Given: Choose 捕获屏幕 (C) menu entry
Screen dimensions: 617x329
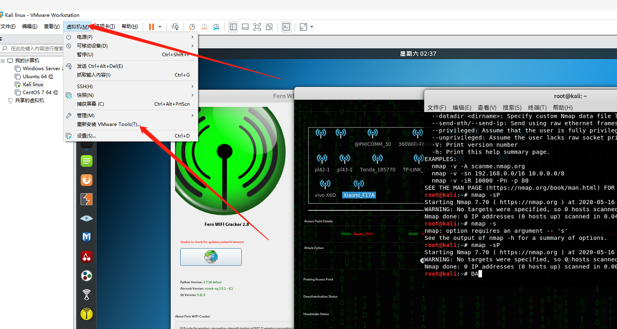Looking at the screenshot, I should [131, 104].
